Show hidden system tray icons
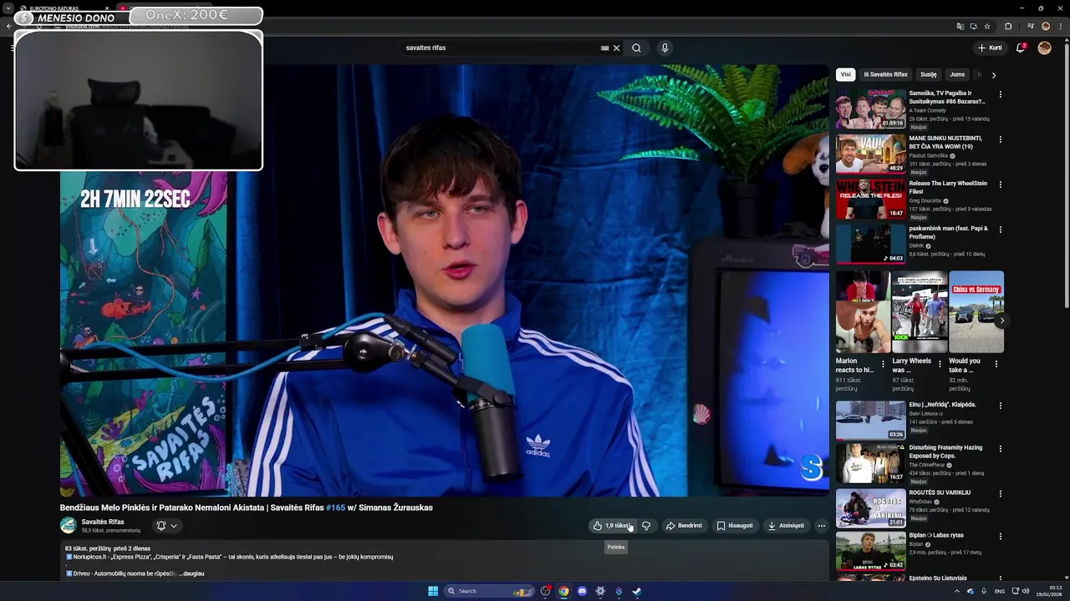The height and width of the screenshot is (601, 1070). [x=957, y=591]
